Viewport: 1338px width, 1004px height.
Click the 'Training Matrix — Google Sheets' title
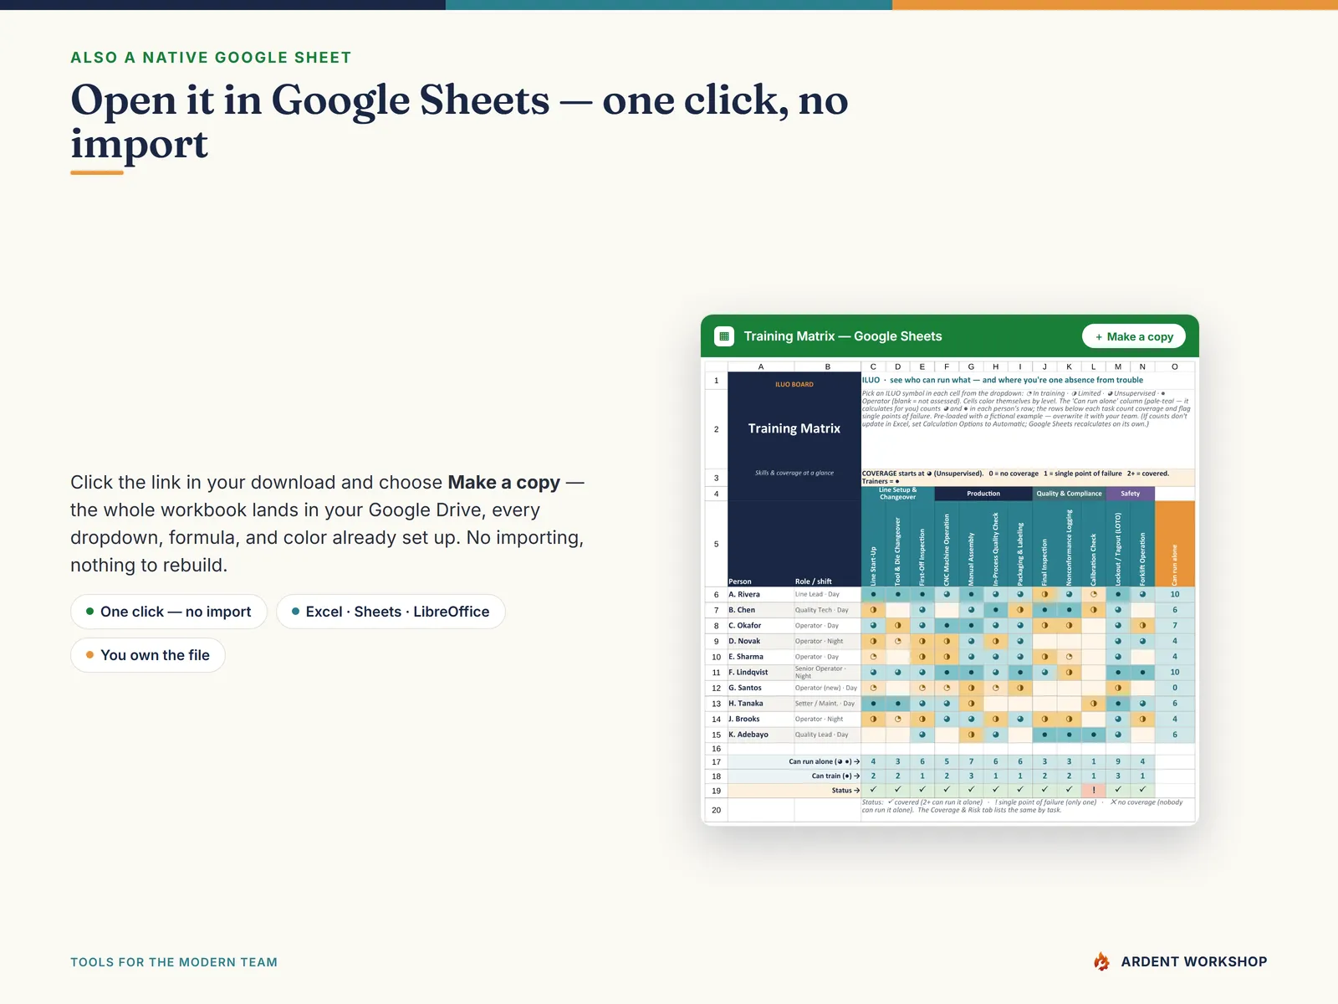point(843,336)
